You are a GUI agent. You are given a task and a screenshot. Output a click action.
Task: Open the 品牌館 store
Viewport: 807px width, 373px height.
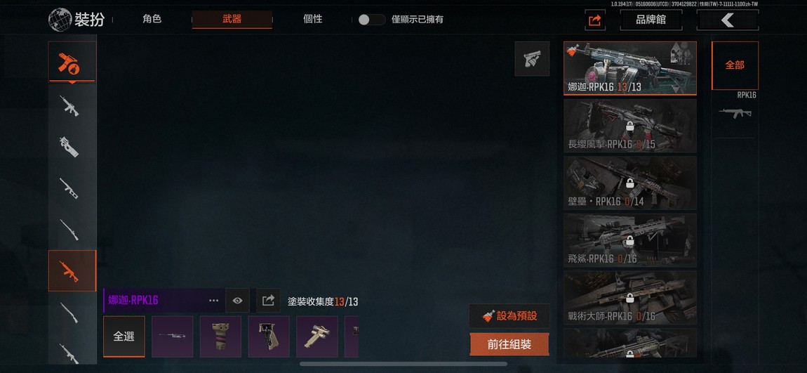(651, 20)
